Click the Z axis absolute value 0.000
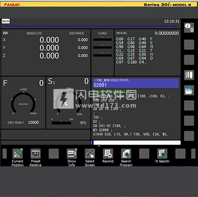The width and height of the screenshot is (198, 197). click(49, 56)
